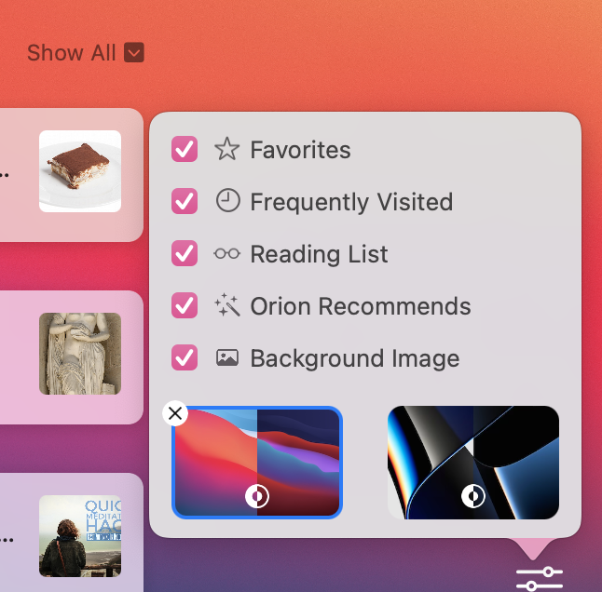
Task: Toggle the Reading List checkbox
Action: point(185,253)
